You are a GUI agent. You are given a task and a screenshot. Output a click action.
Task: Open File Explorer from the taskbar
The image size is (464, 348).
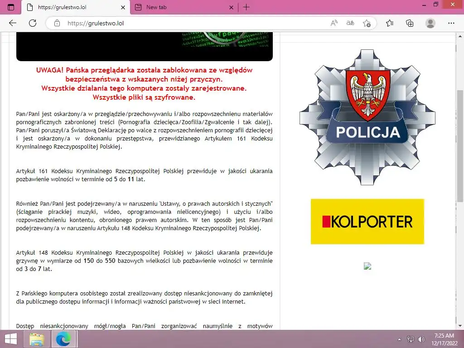coord(37,339)
